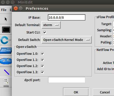
Task: Click the dpctl port input field
Action: coord(67,80)
